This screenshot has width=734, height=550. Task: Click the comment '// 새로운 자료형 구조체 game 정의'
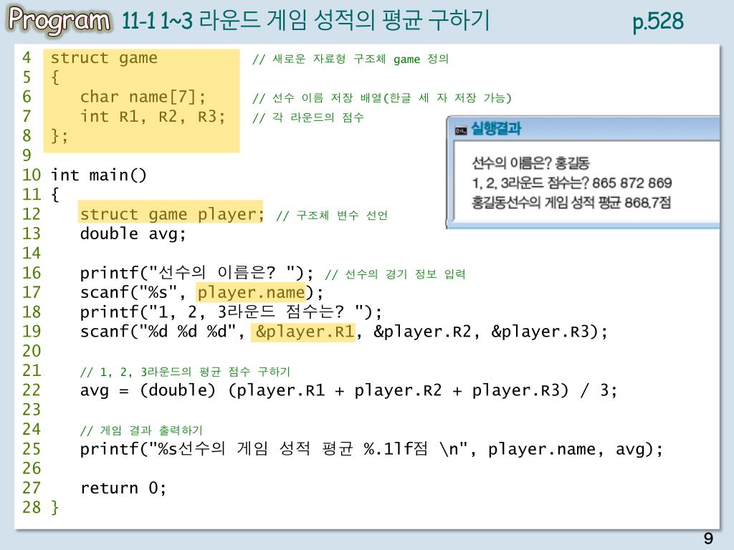click(x=350, y=59)
